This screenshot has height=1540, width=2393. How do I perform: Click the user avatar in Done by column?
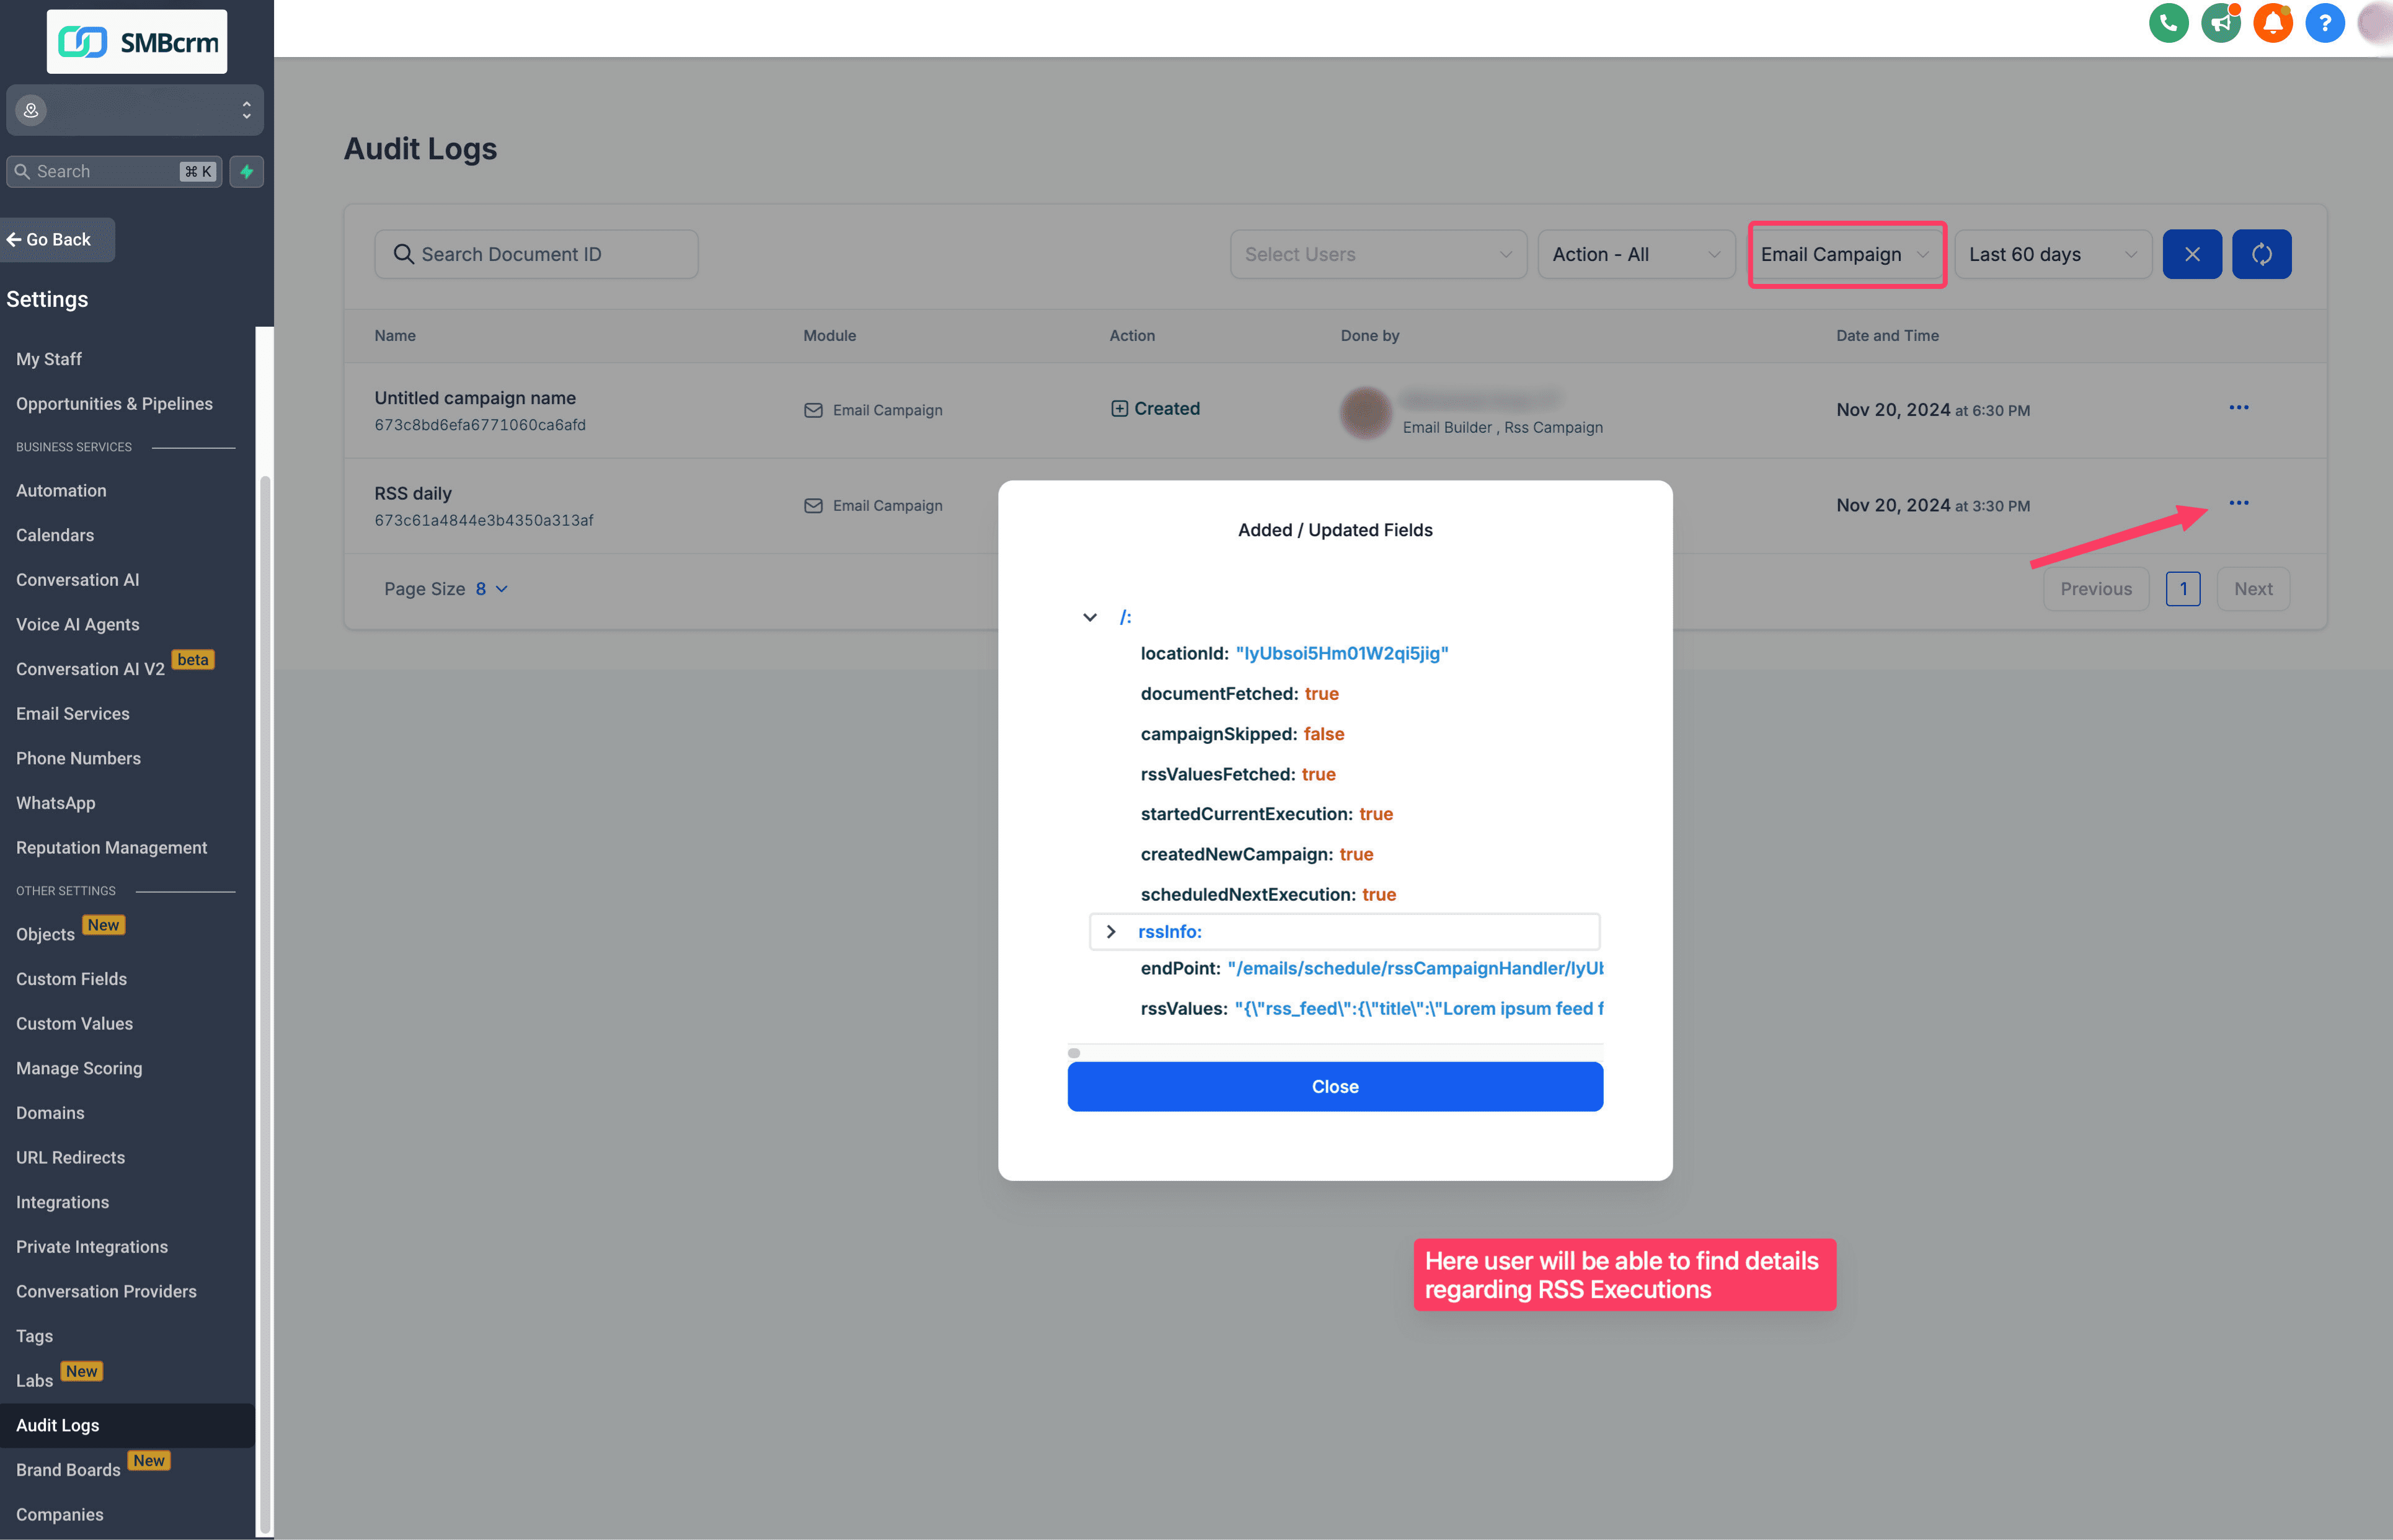click(1365, 412)
